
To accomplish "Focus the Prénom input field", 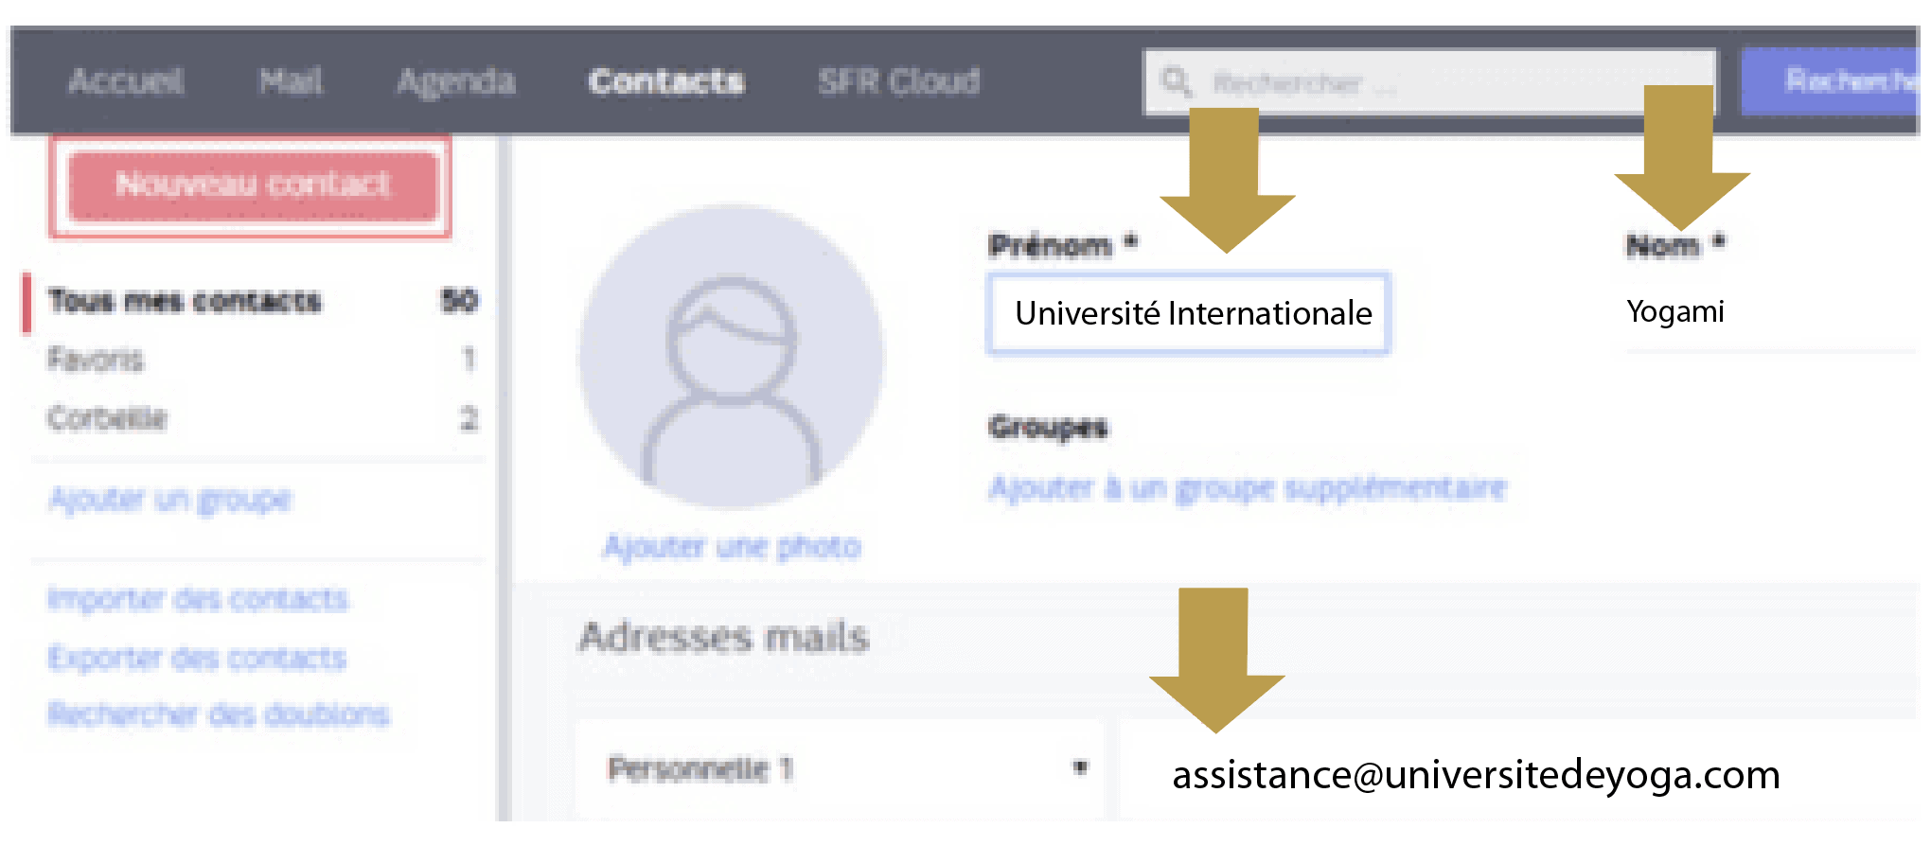I will click(1188, 313).
